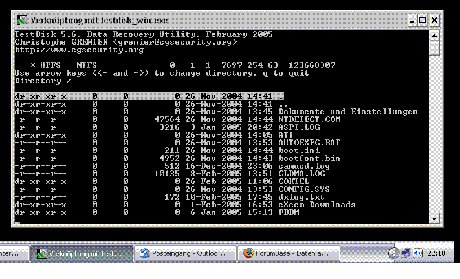Select the ASPI.LOG file entry

(x=167, y=127)
